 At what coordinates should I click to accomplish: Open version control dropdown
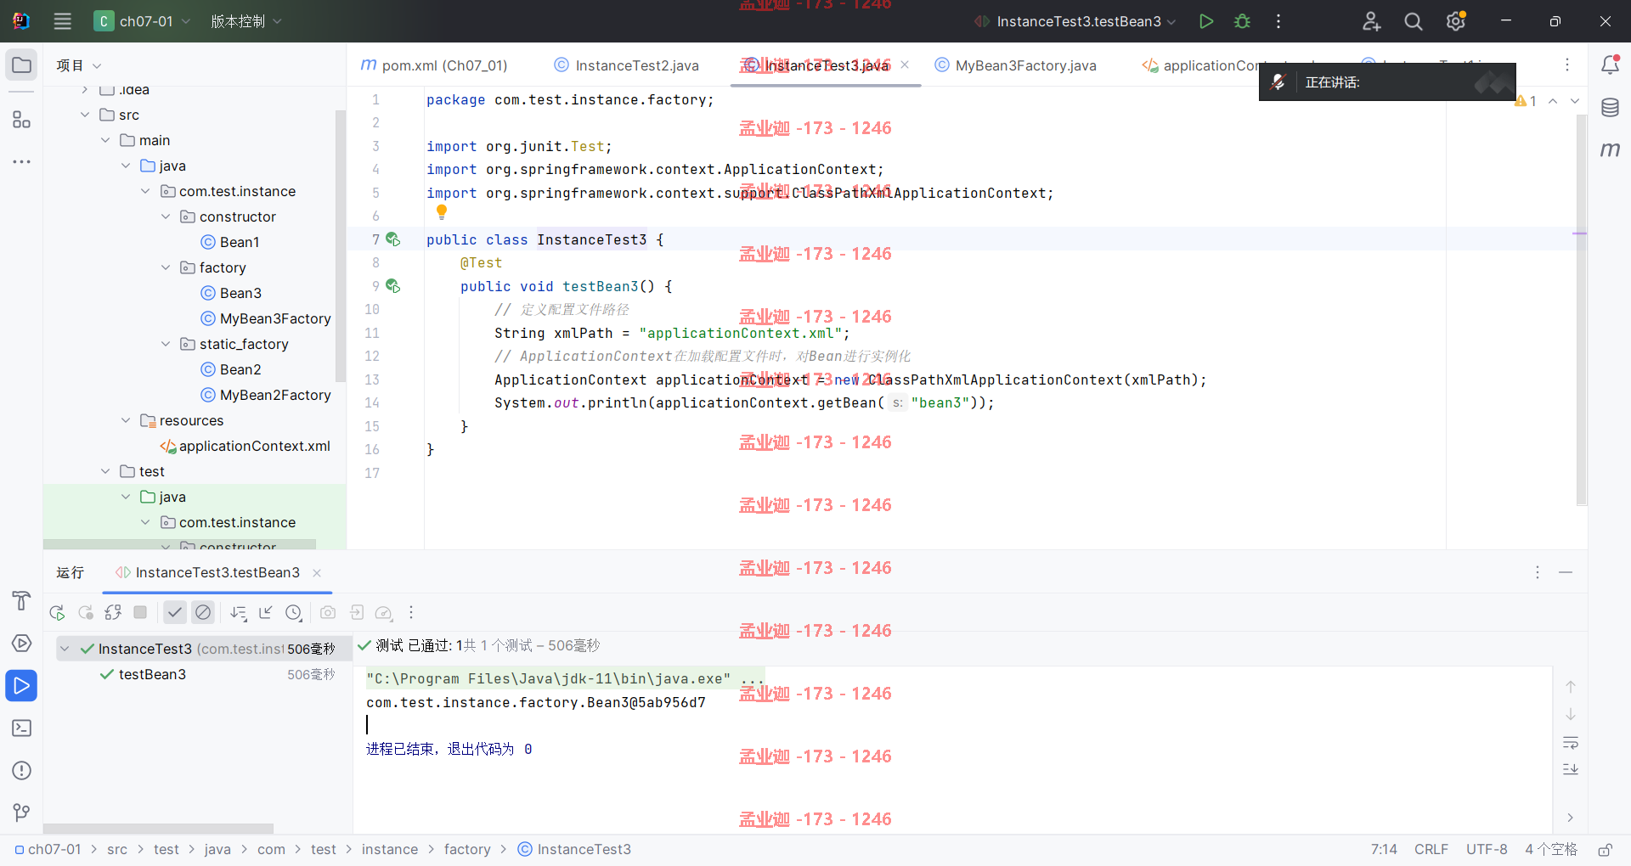coord(246,21)
